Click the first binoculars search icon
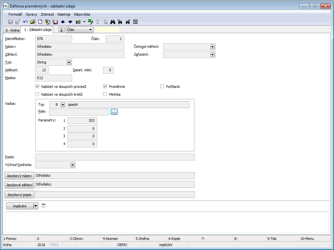This screenshot has height=250, width=334. click(113, 22)
